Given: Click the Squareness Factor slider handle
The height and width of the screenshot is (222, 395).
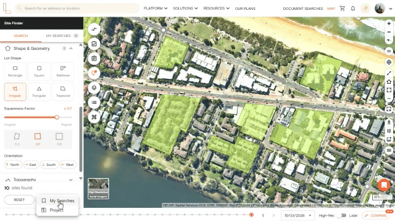Looking at the screenshot, I should [x=57, y=117].
